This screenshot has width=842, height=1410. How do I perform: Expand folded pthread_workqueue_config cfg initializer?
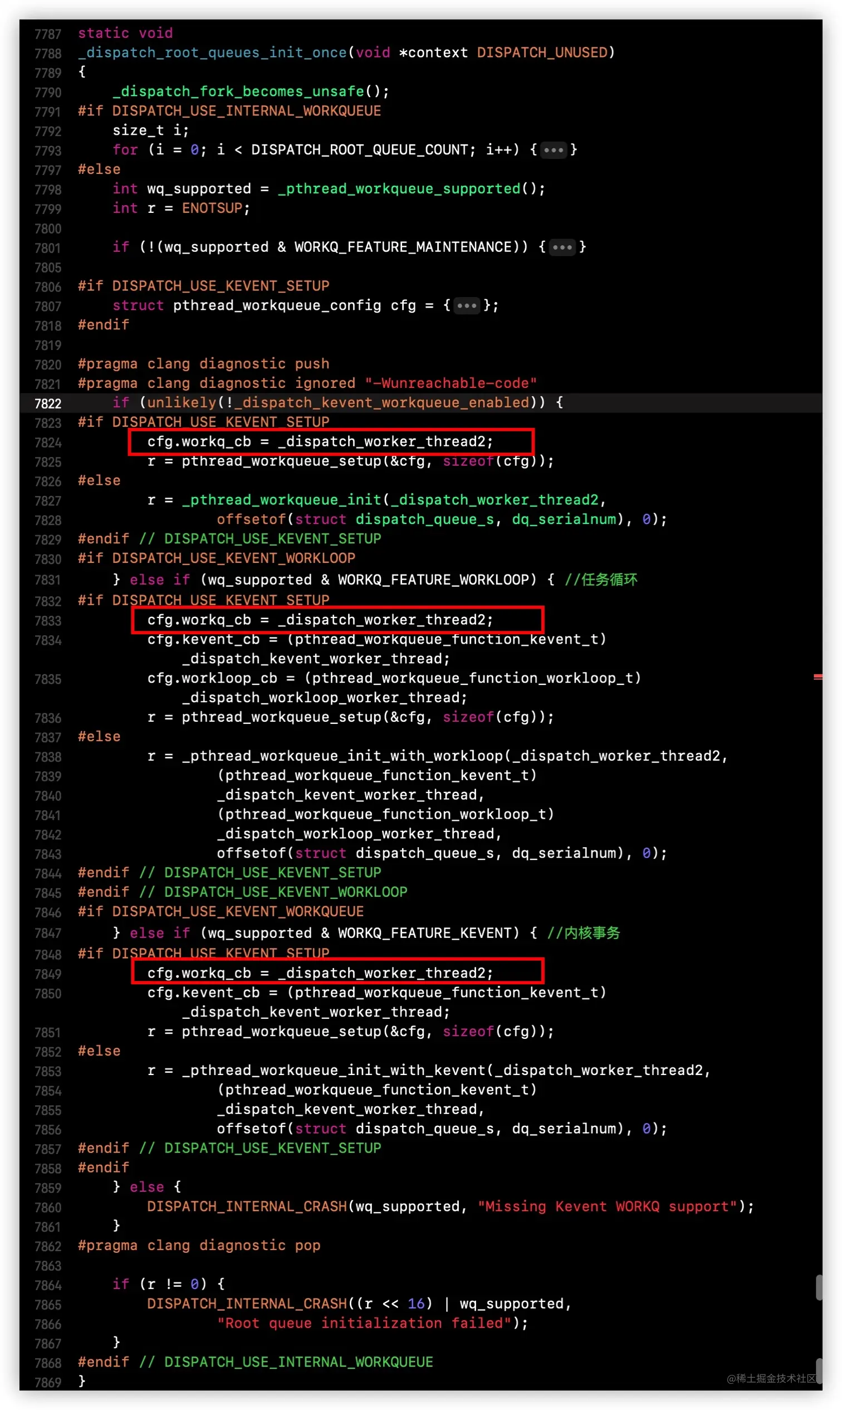click(467, 305)
